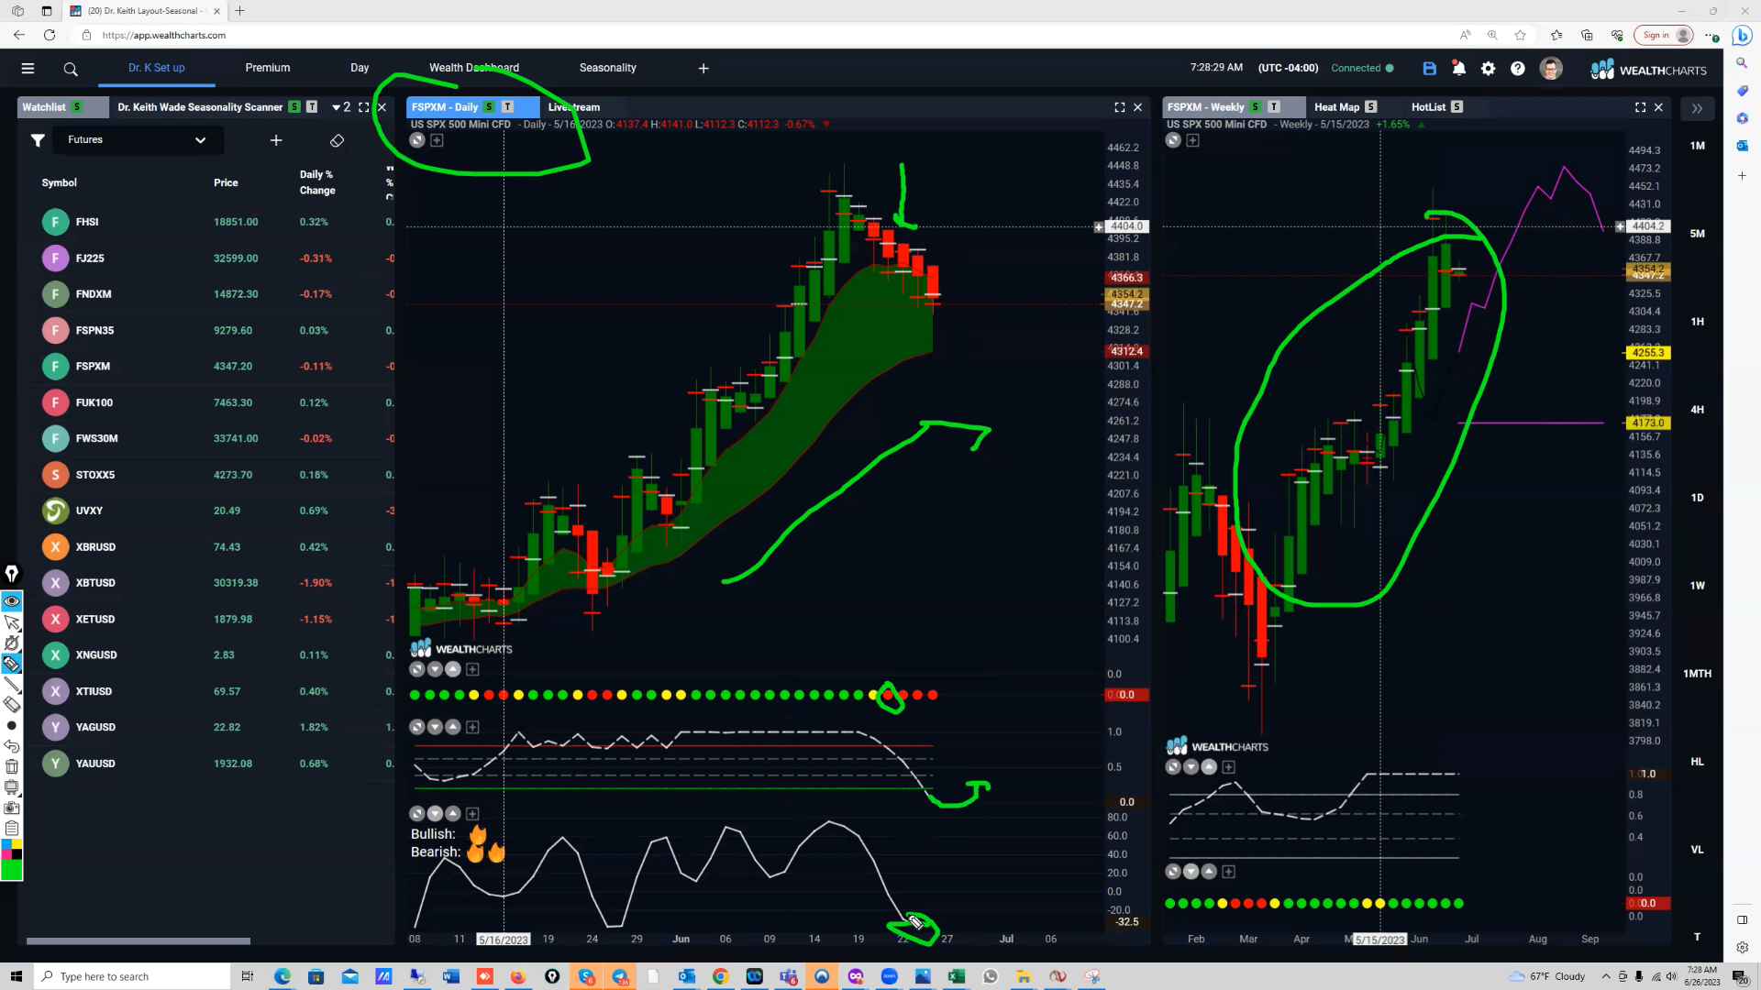Select the line drawing tool
1761x990 pixels.
coord(12,684)
